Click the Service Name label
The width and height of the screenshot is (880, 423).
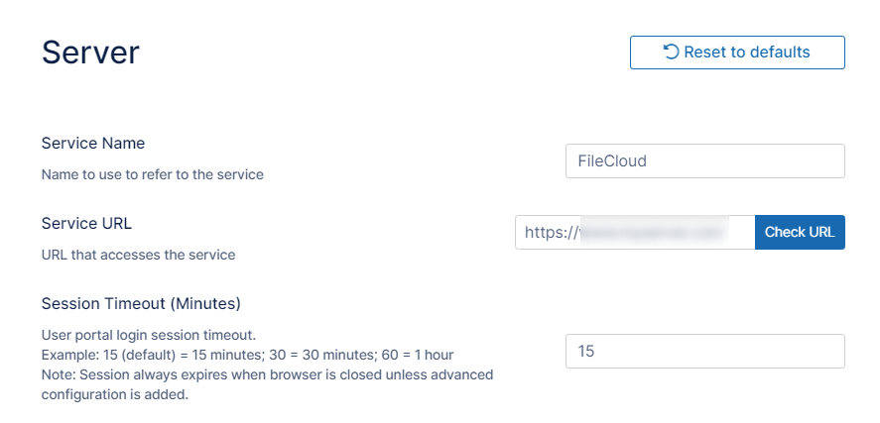pos(93,143)
